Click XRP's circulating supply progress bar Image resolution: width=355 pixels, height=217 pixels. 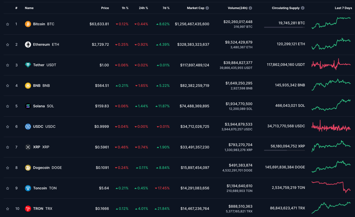click(284, 150)
